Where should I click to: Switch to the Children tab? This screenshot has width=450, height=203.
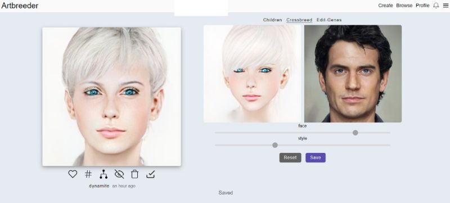[272, 20]
